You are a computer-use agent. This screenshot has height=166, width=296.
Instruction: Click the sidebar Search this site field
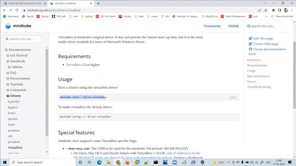[22, 39]
